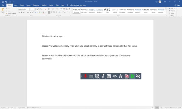Image resolution: width=182 pixels, height=109 pixels.
Task: Click the Replace button in Editing group
Action: [x=172, y=11]
